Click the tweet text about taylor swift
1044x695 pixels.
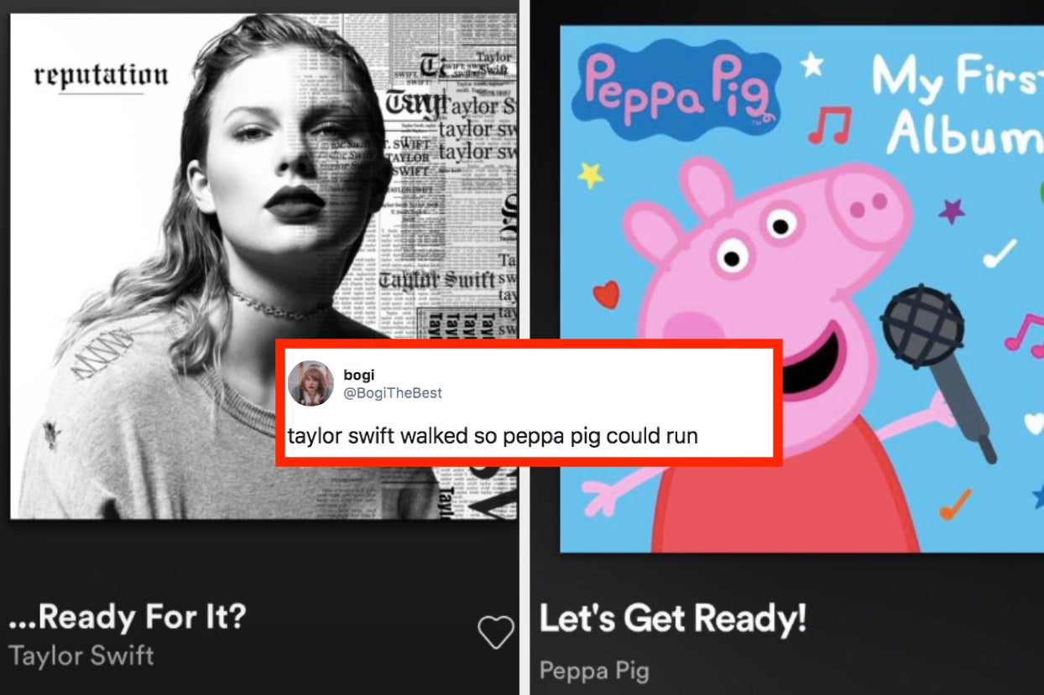click(x=493, y=436)
